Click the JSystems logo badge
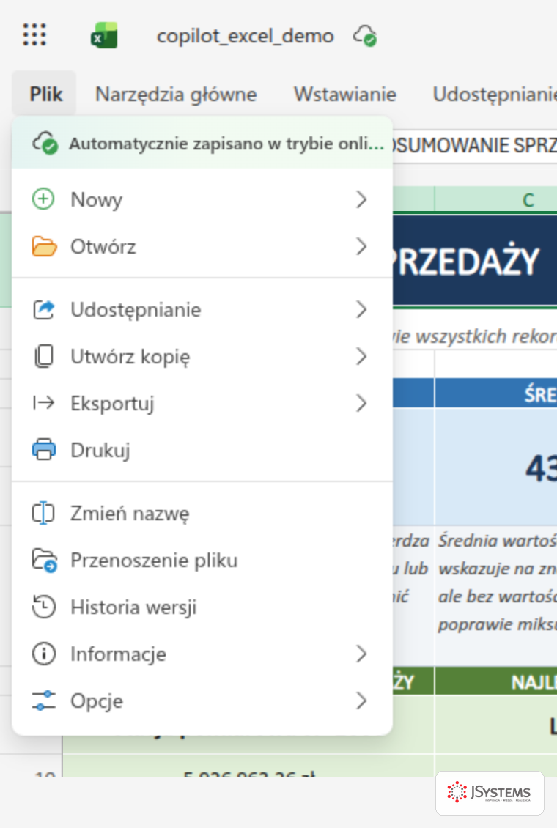The width and height of the screenshot is (557, 828). (490, 793)
